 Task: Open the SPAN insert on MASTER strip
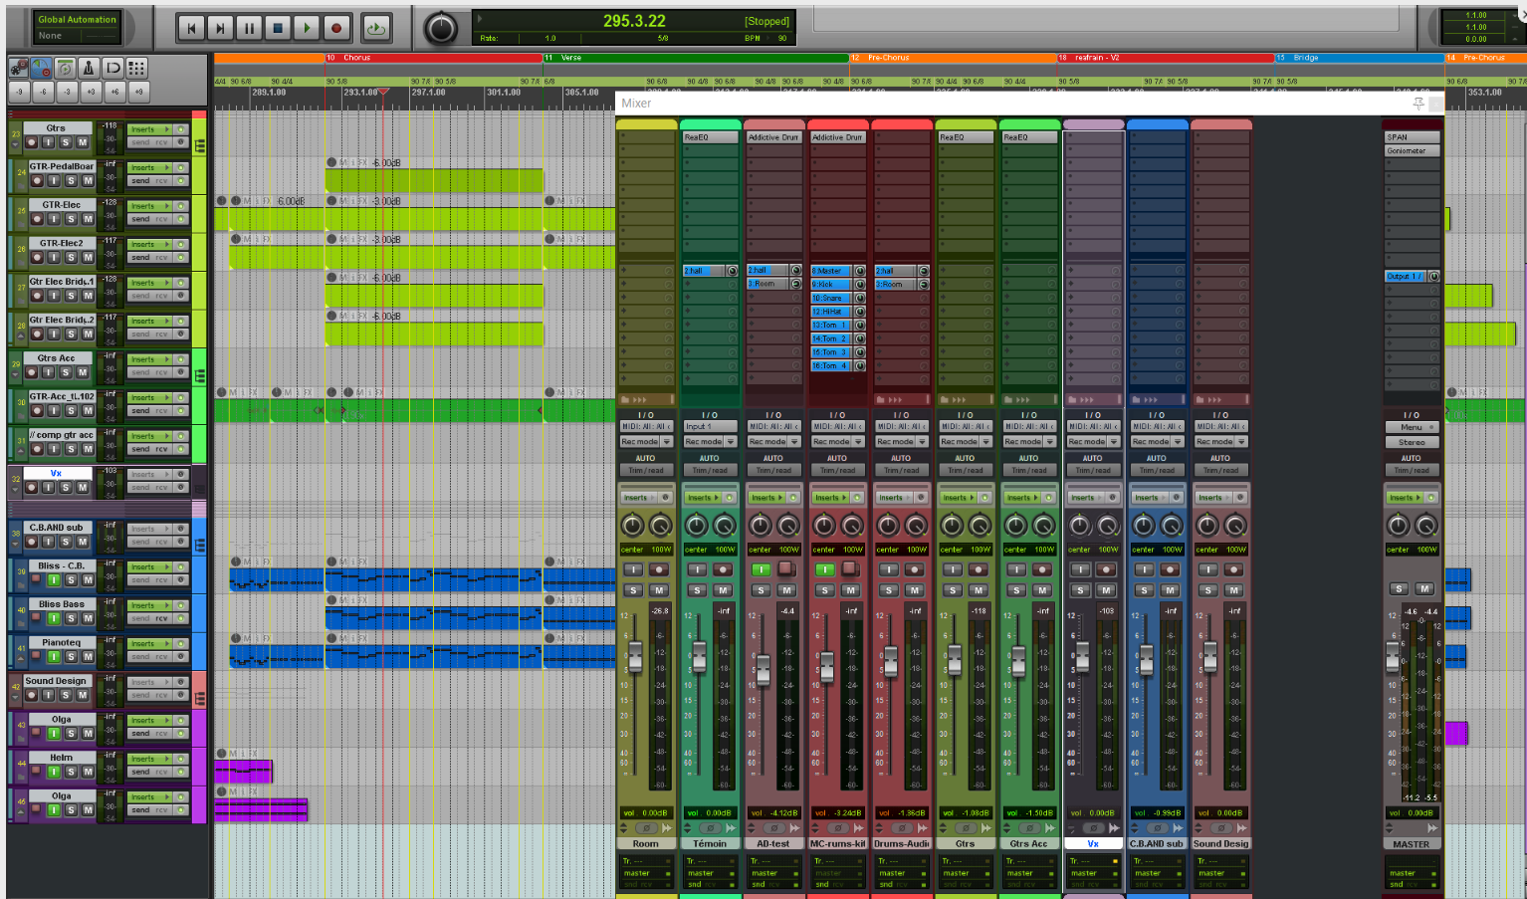click(x=1412, y=137)
